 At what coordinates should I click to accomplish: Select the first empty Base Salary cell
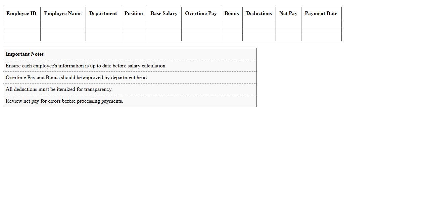click(164, 23)
